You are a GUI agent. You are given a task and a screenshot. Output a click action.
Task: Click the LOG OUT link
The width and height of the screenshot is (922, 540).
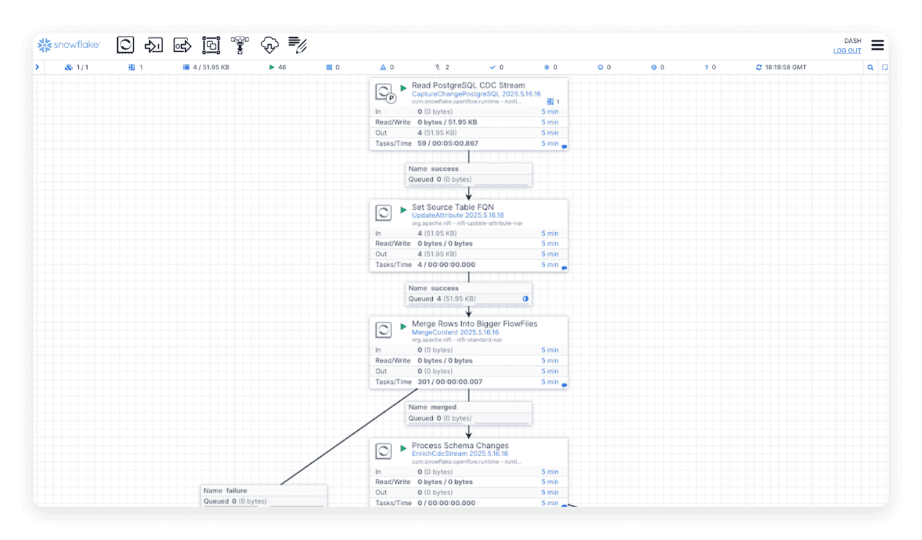point(847,51)
